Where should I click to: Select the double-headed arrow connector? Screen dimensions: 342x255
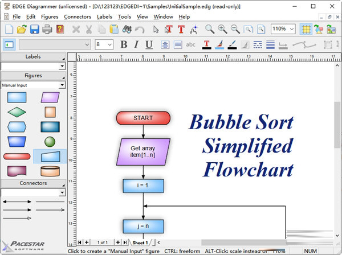[17, 201]
